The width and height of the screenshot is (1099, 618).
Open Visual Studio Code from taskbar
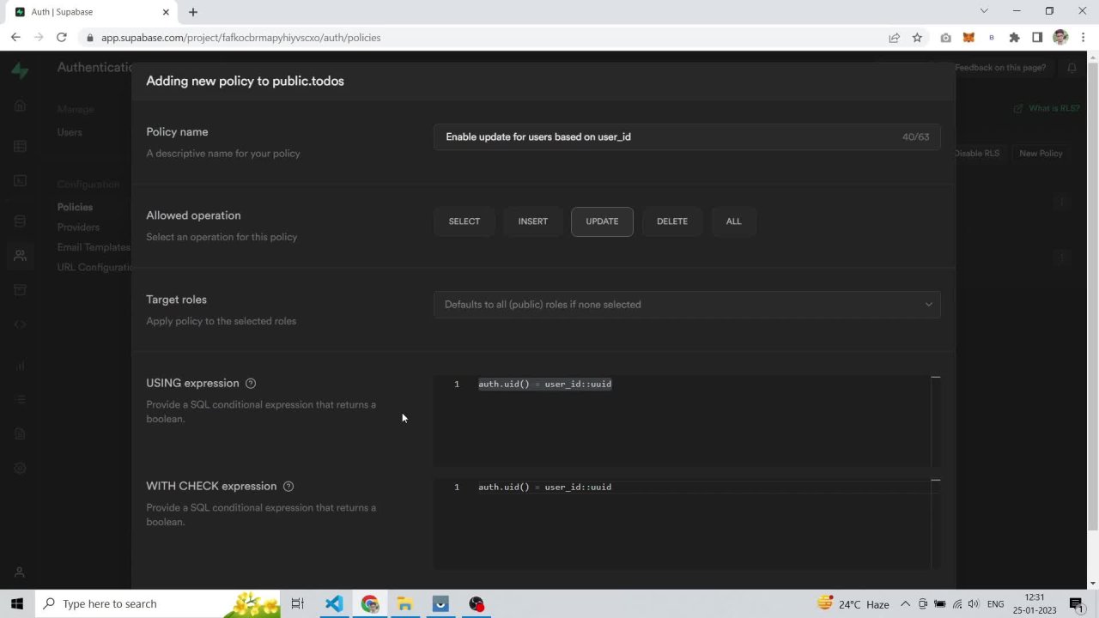(x=334, y=604)
